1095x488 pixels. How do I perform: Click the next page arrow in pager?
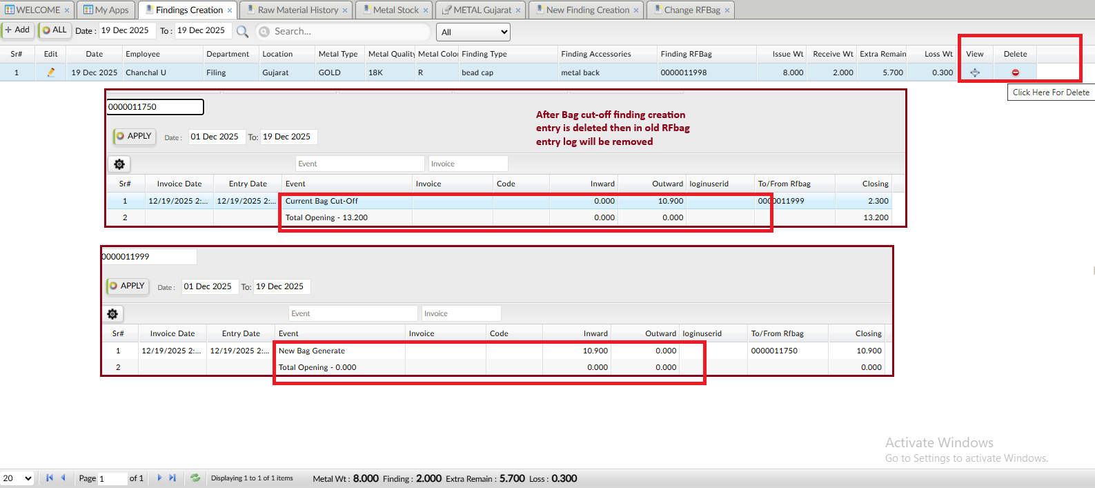(x=159, y=478)
